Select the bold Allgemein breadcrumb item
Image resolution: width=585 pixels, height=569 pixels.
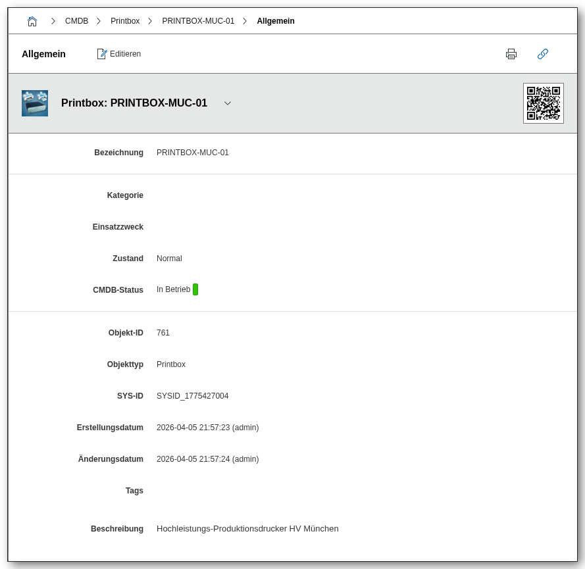click(x=276, y=21)
